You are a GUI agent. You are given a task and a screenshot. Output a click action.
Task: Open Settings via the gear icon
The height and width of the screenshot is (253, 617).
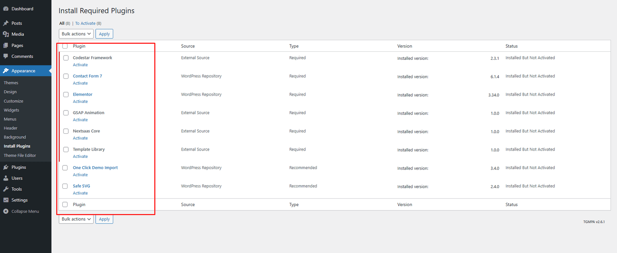click(6, 200)
